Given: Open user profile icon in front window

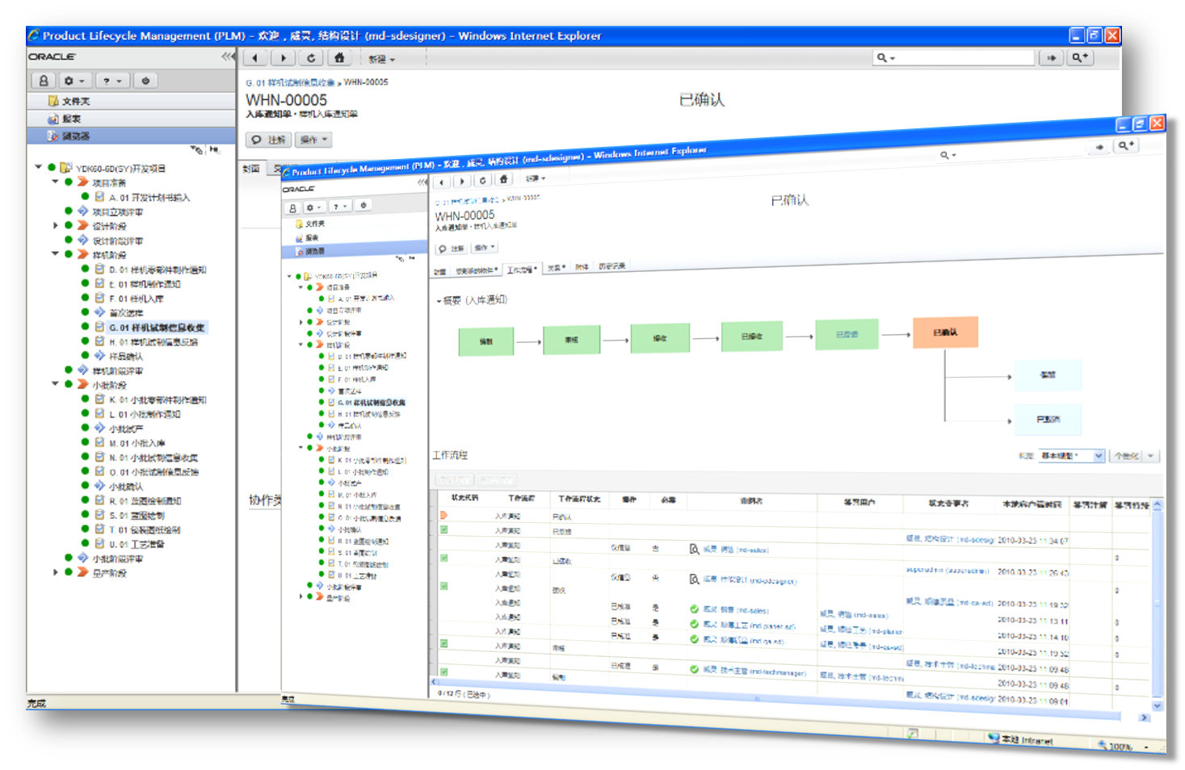Looking at the screenshot, I should pyautogui.click(x=292, y=208).
